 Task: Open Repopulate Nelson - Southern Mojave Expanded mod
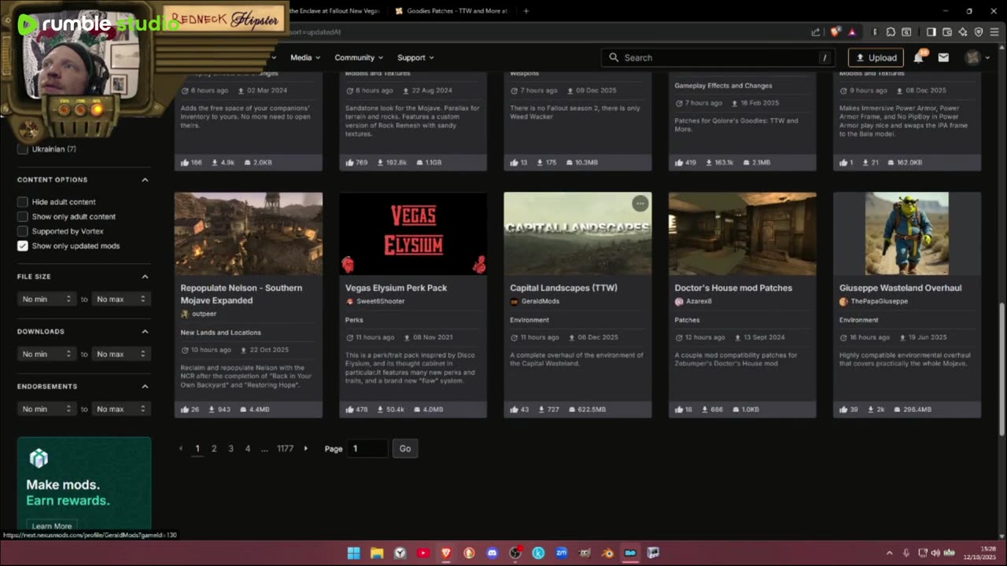point(242,294)
